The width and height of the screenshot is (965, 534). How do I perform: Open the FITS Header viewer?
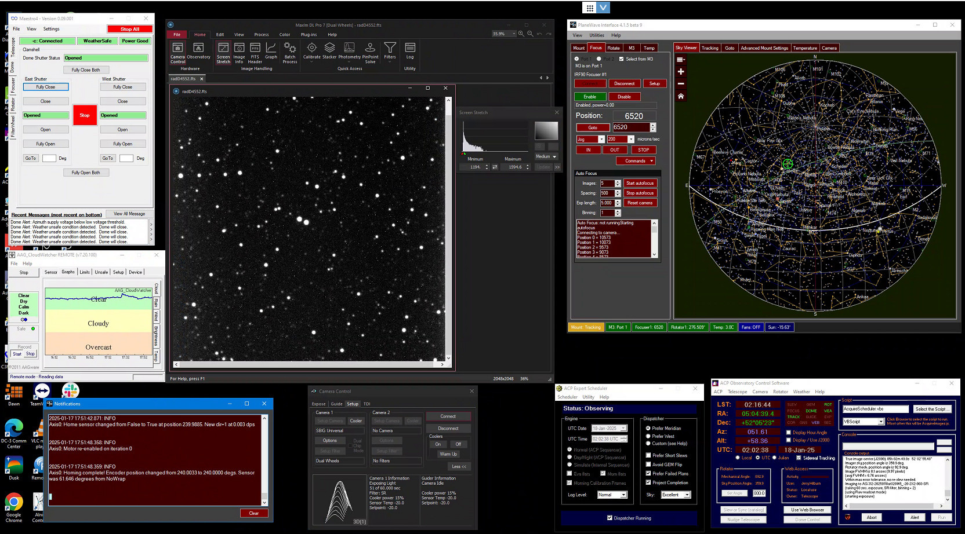pos(255,52)
